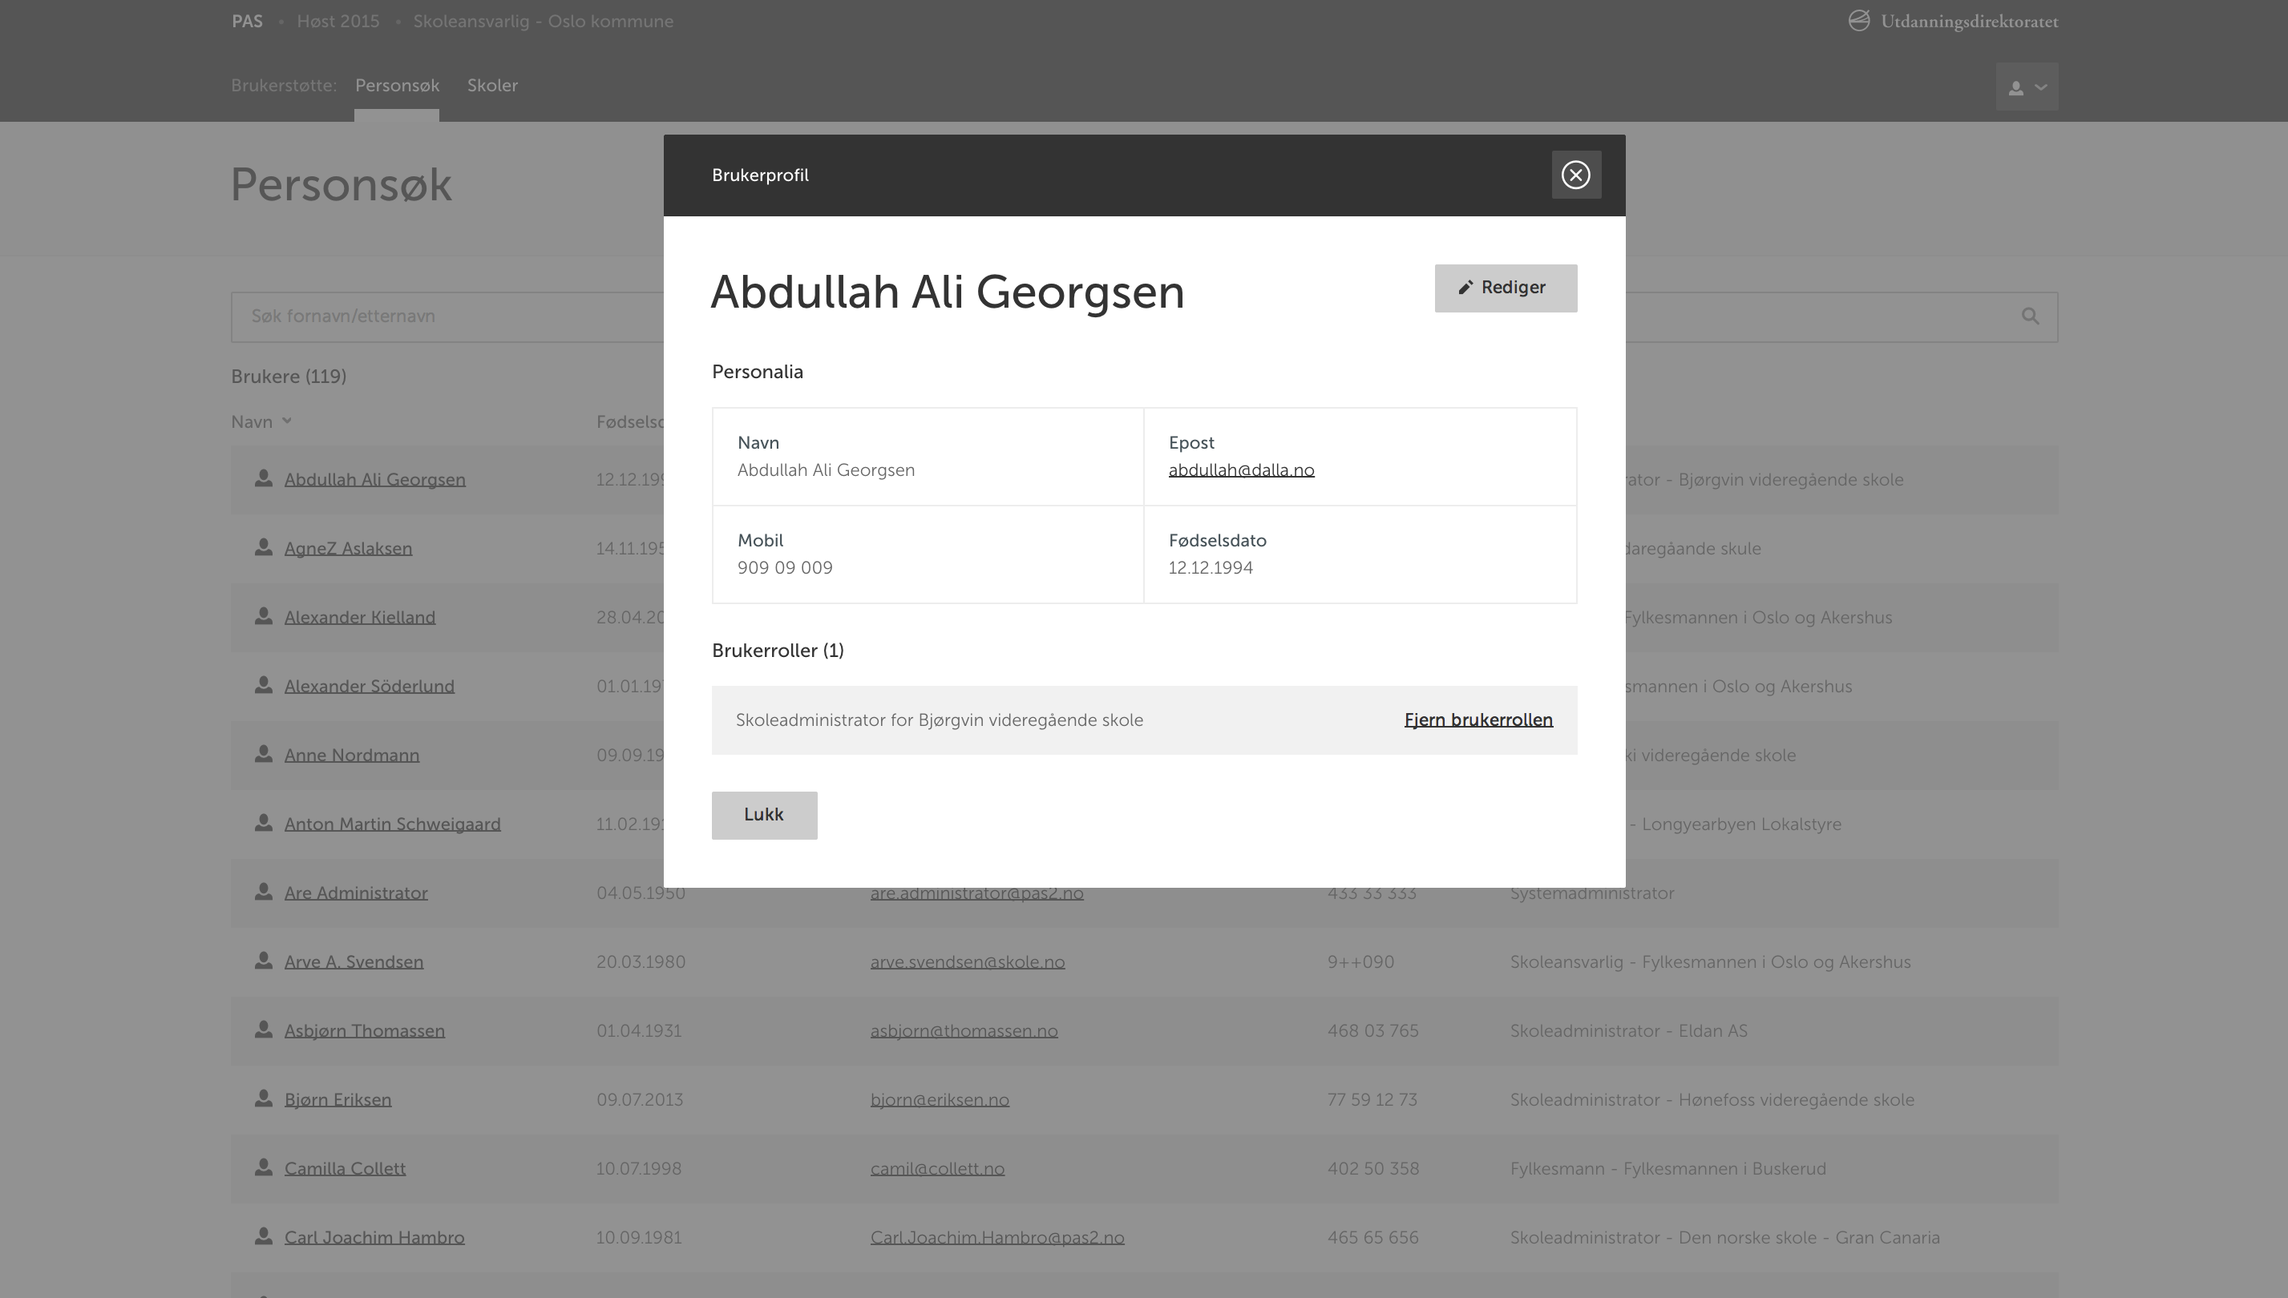
Task: Click the Brukerroller (1) section expander
Action: (x=776, y=649)
